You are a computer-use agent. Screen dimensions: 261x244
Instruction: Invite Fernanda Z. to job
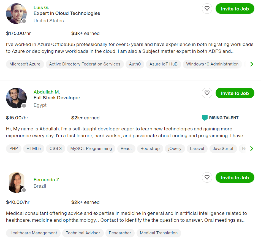click(x=235, y=178)
